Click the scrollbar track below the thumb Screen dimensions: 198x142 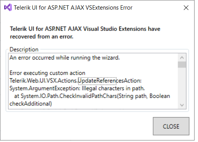[x=182, y=84]
